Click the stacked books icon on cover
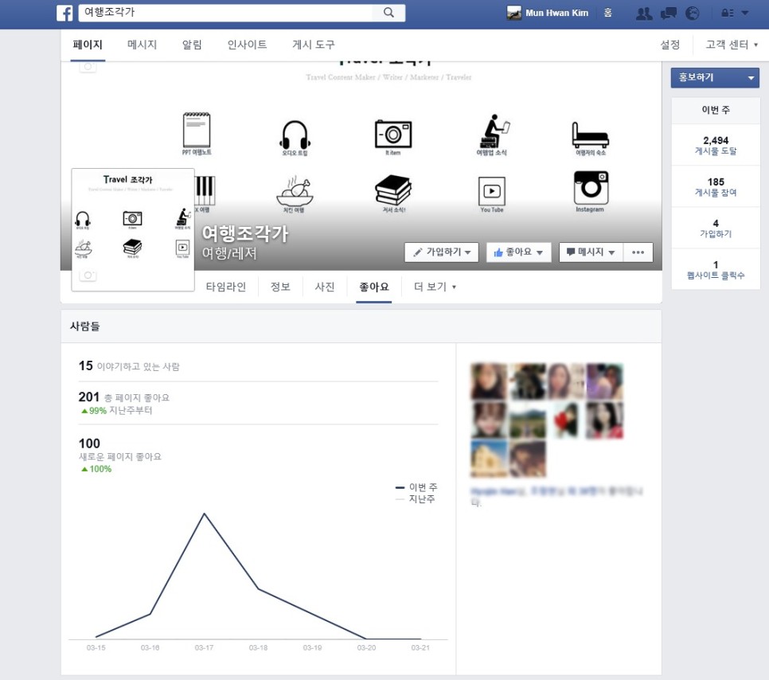 [392, 190]
